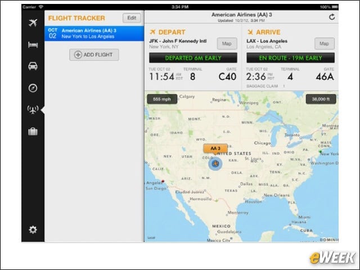360x270 pixels.
Task: Click the Wi-Fi icon in status bar
Action: pos(41,7)
